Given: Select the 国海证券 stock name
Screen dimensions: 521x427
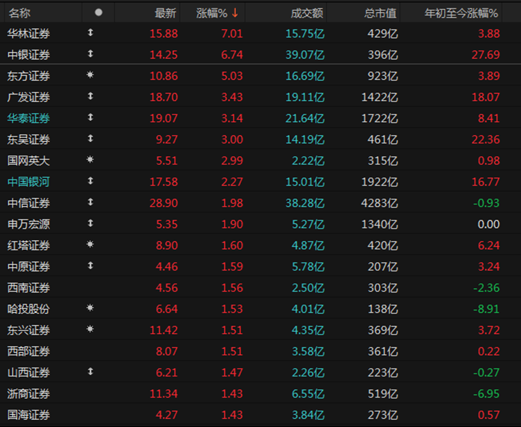Looking at the screenshot, I should [28, 414].
